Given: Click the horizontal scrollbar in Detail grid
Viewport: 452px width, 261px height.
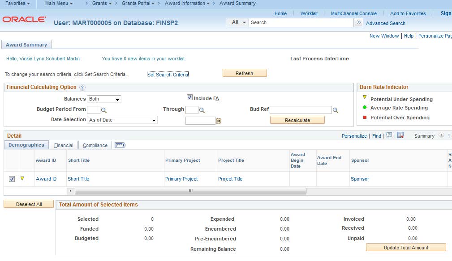Looking at the screenshot, I should click(190, 191).
